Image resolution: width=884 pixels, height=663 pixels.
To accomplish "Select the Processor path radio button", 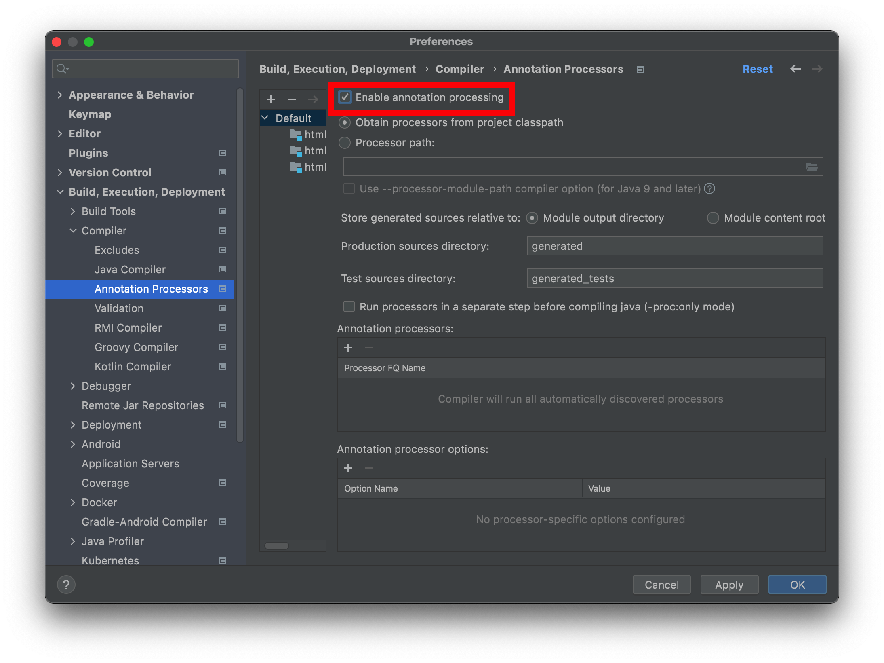I will [x=345, y=143].
